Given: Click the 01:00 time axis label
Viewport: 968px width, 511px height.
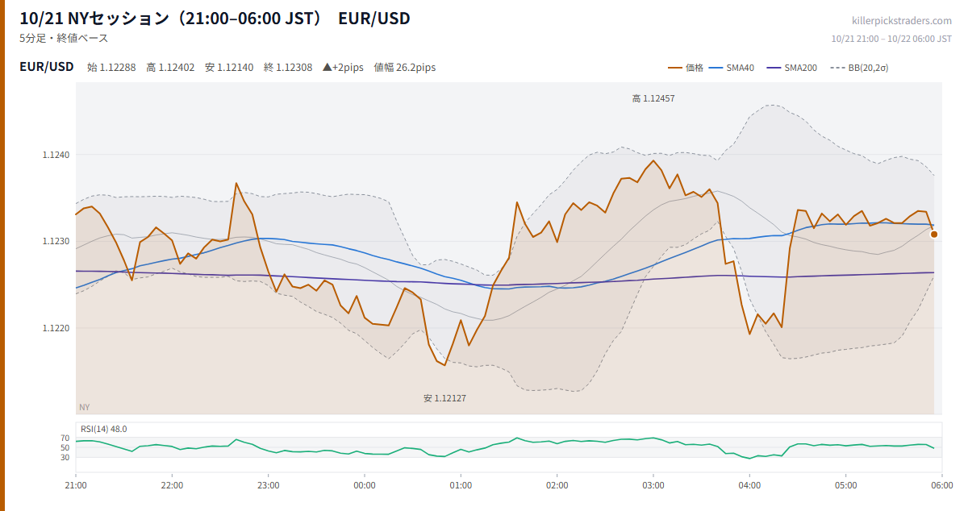Looking at the screenshot, I should point(461,485).
